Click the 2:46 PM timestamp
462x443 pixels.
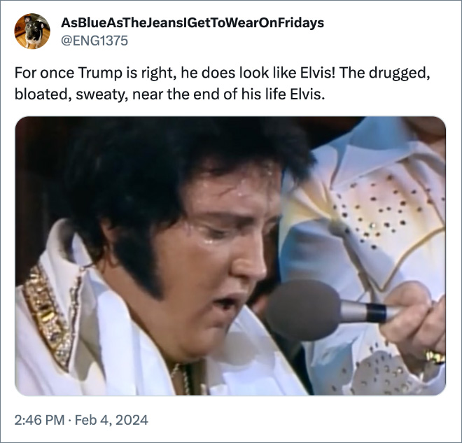point(39,420)
